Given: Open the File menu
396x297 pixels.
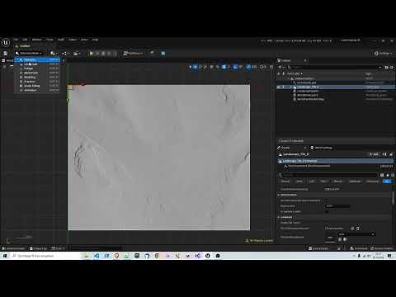Looking at the screenshot, I should [16, 40].
